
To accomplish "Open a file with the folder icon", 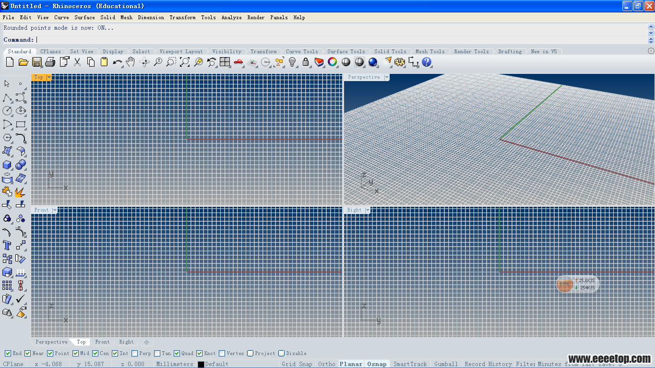I will (23, 62).
